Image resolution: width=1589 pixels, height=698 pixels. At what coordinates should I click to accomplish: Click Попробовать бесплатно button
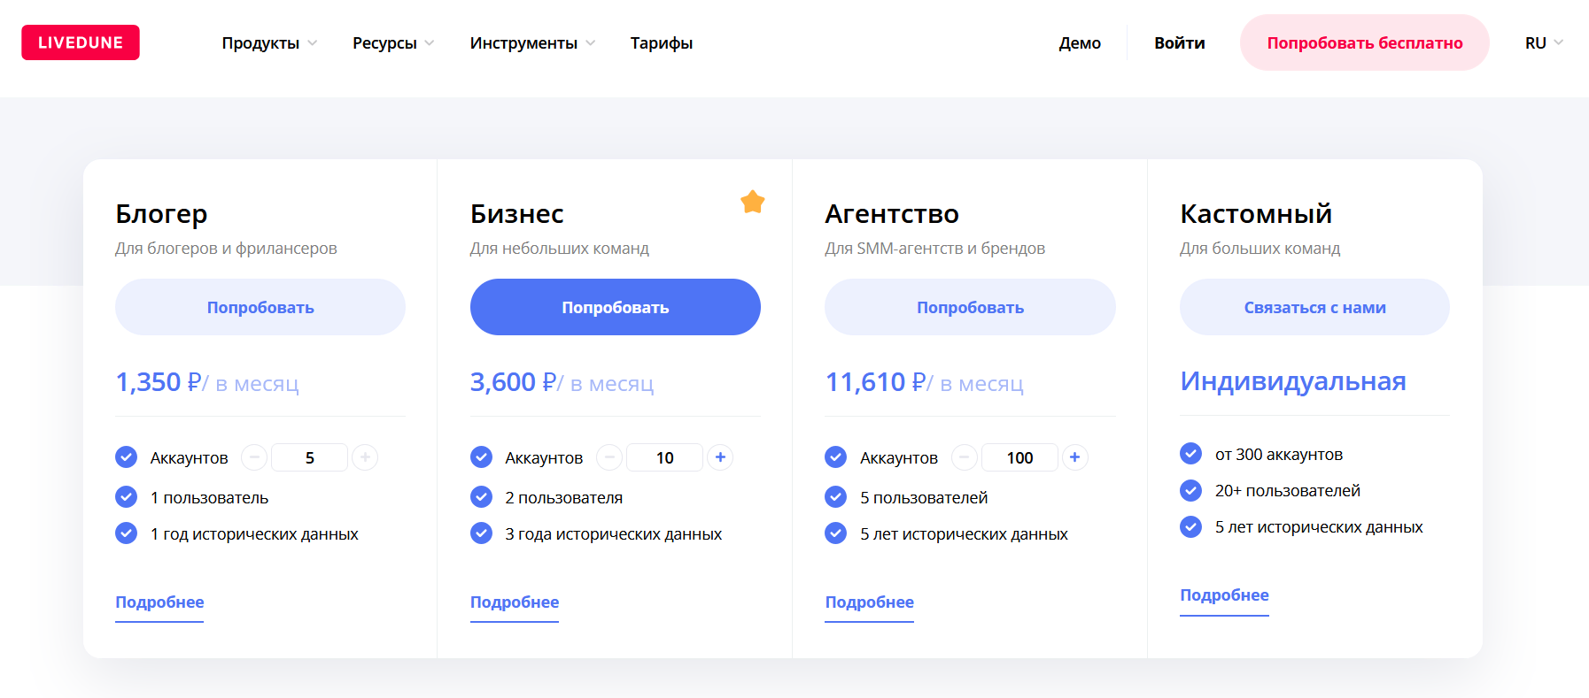click(1365, 42)
